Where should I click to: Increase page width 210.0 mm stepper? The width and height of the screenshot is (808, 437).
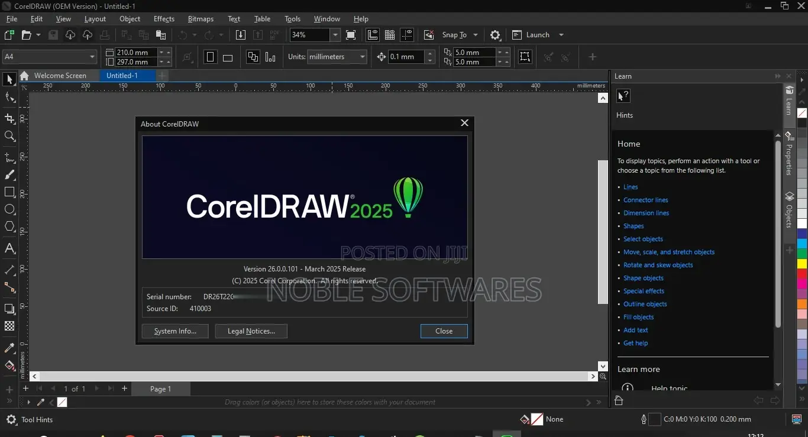(x=169, y=52)
